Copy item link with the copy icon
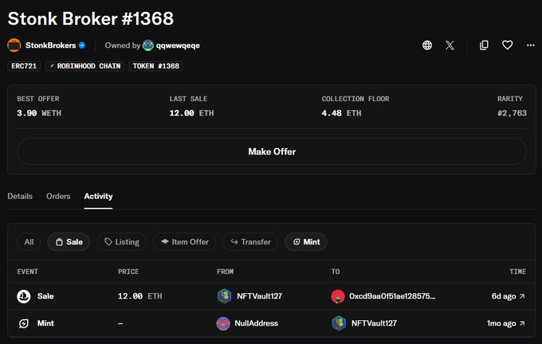 [484, 45]
